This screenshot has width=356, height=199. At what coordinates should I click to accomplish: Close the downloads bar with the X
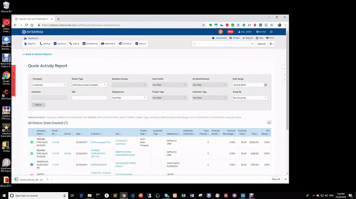click(x=286, y=179)
